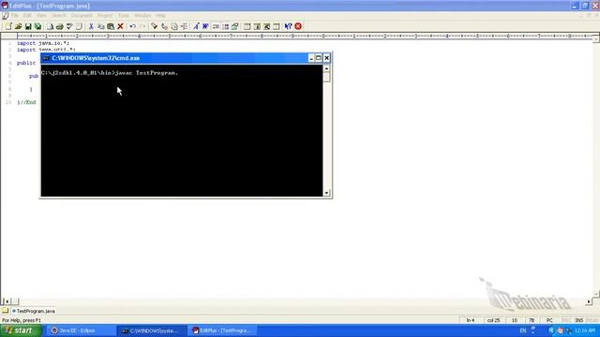Click the cmd window scrollbar down arrow

pyautogui.click(x=326, y=193)
